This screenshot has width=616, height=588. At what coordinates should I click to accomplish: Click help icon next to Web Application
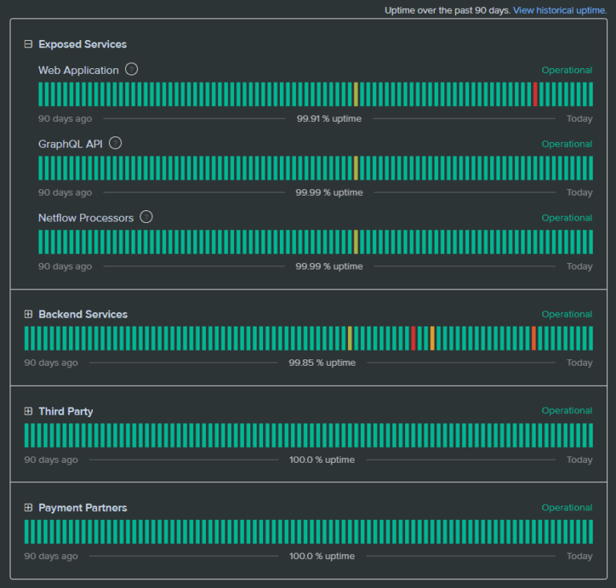[x=132, y=70]
